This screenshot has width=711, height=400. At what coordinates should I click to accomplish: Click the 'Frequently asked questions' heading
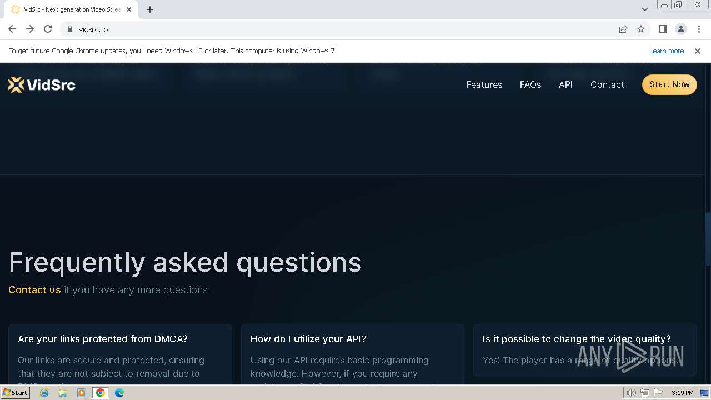tap(185, 262)
